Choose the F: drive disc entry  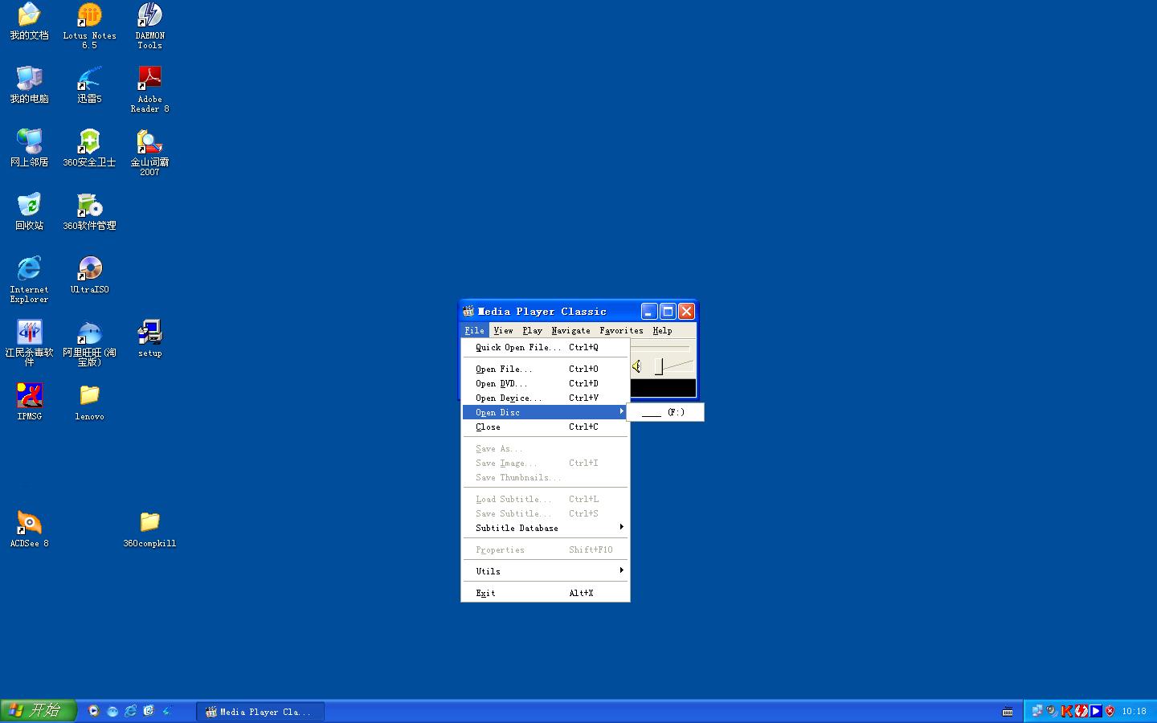664,412
